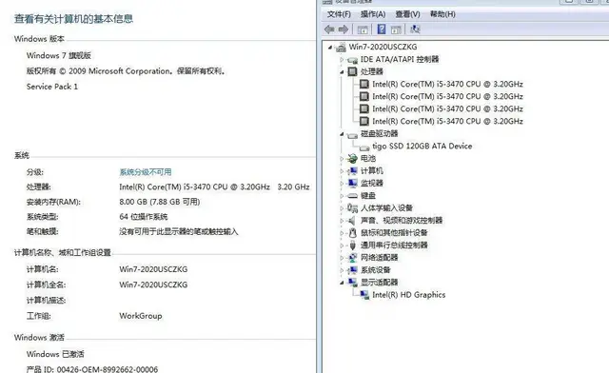The width and height of the screenshot is (609, 373).
Task: Select the IDE ATA/ATAPI 控制器 device icon
Action: coord(352,59)
